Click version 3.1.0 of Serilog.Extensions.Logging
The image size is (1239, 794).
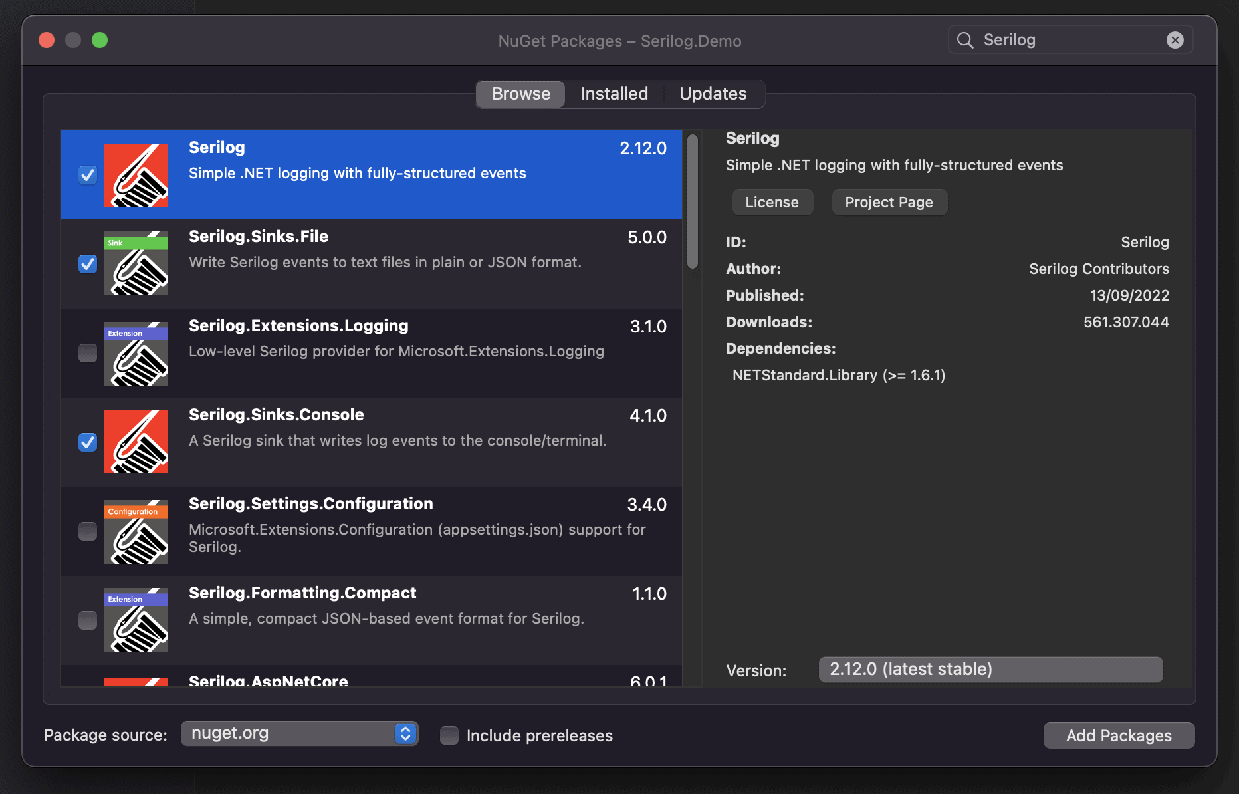point(648,327)
